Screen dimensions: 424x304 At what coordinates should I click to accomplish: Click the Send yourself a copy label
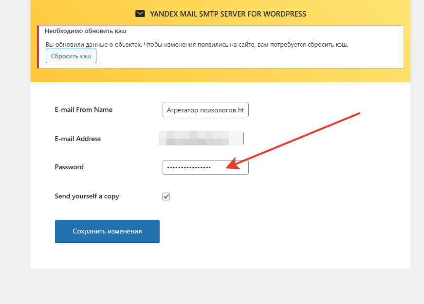point(87,197)
